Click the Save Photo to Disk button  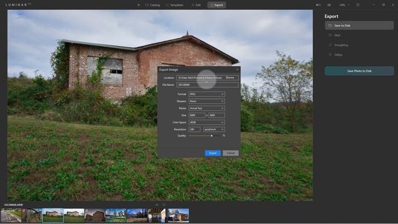tap(359, 71)
